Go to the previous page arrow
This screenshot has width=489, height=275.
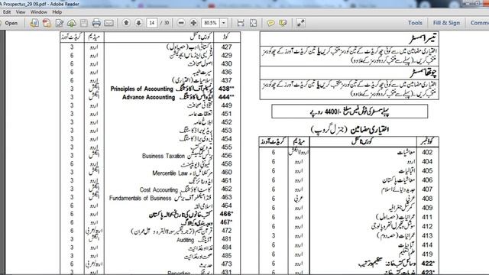126,23
